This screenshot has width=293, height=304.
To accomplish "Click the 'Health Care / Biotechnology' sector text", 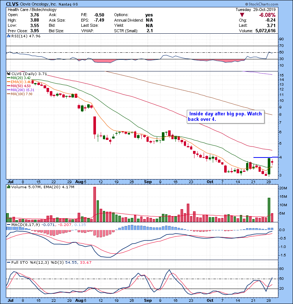I will [x=32, y=10].
